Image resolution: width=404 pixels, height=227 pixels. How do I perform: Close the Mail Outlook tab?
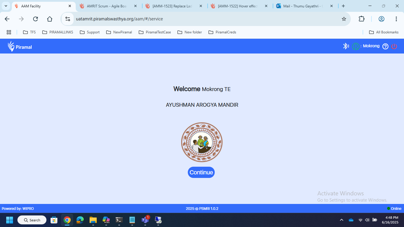point(332,6)
